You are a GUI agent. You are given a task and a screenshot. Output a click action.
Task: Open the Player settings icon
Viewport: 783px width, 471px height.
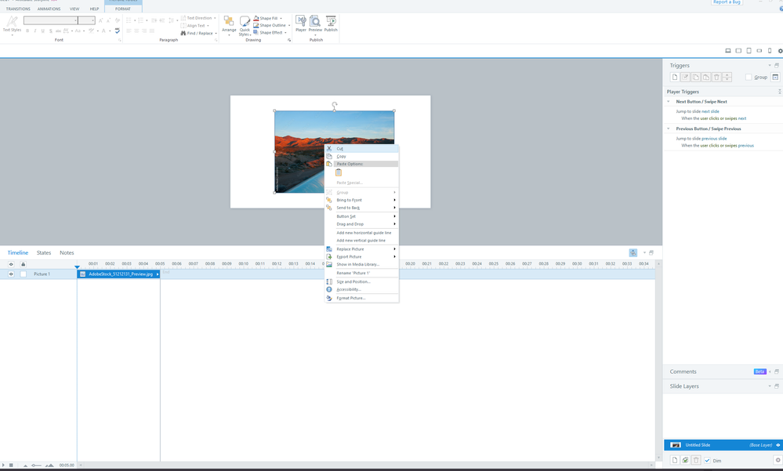click(x=300, y=23)
